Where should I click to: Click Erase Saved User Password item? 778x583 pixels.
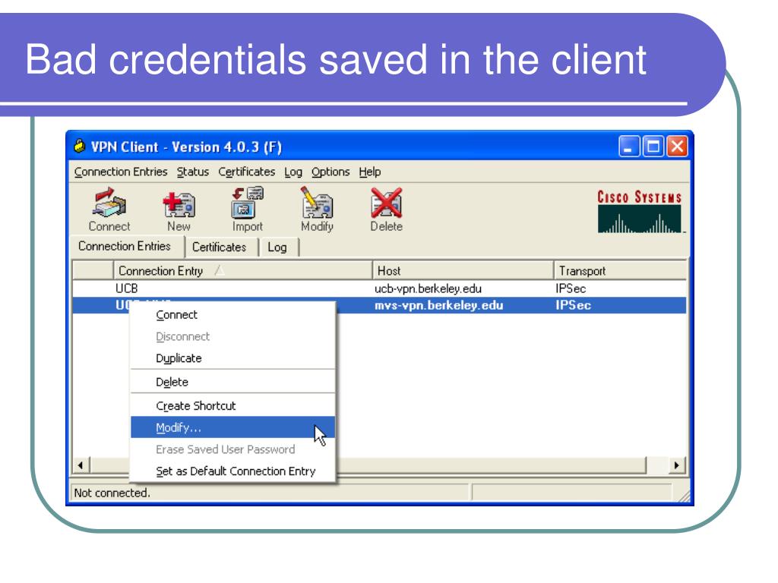coord(232,449)
